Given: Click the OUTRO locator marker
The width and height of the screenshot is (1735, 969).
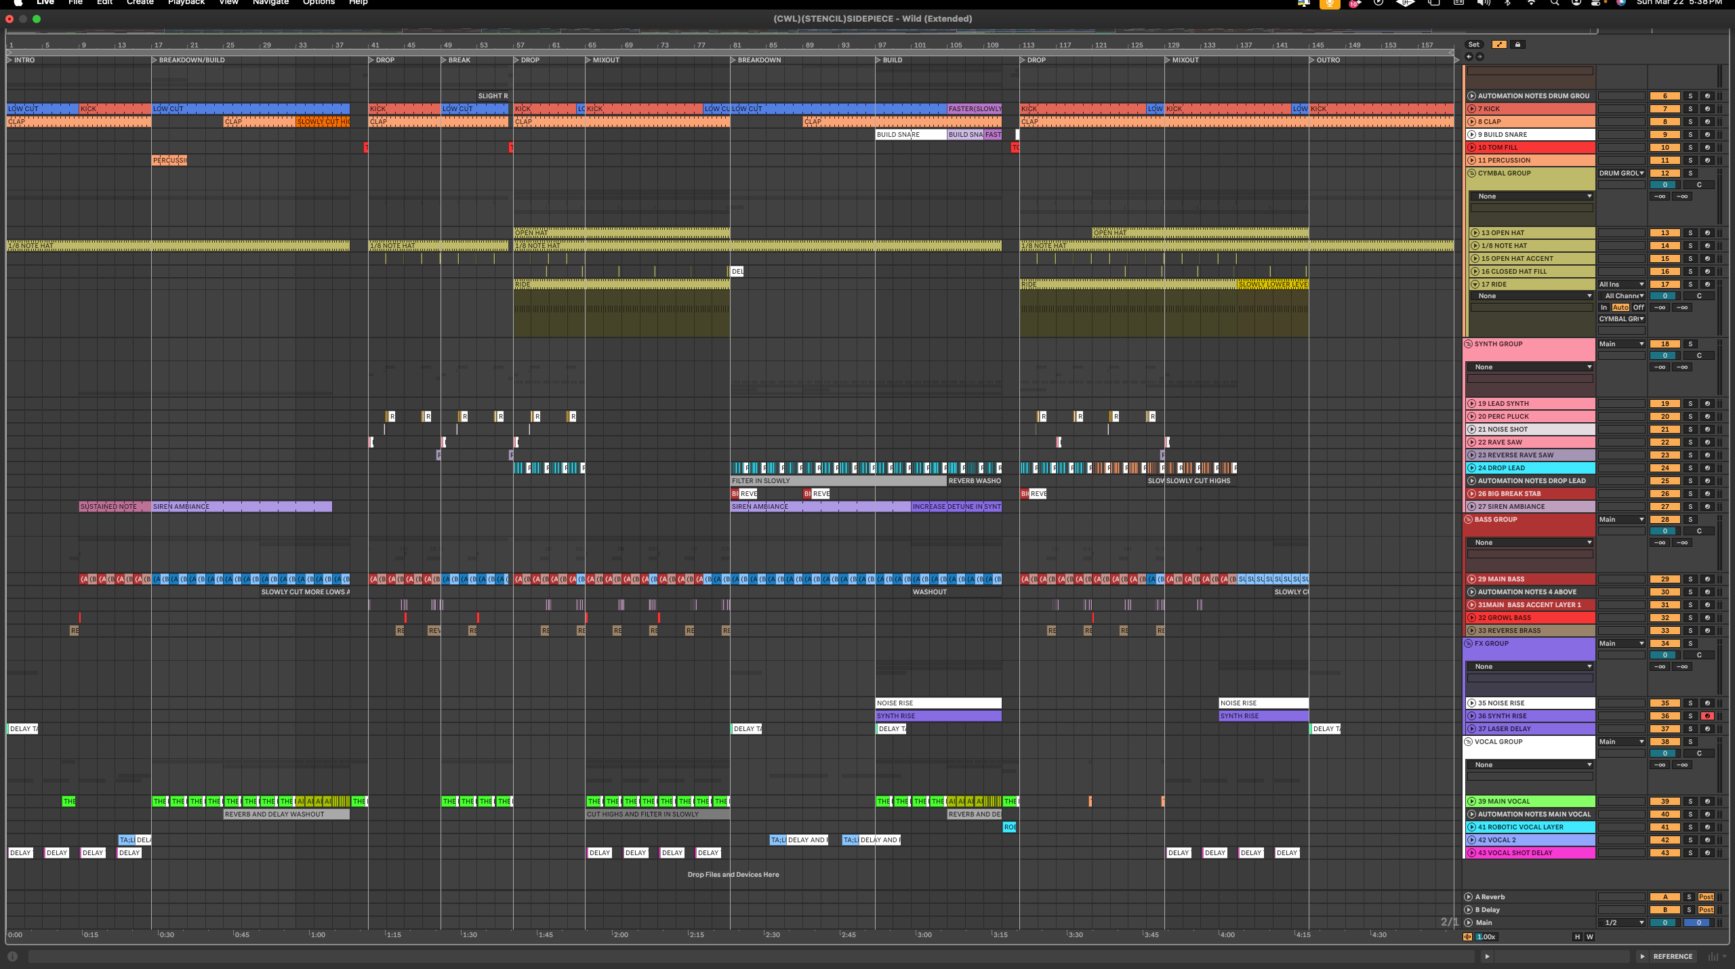Looking at the screenshot, I should 1325,60.
